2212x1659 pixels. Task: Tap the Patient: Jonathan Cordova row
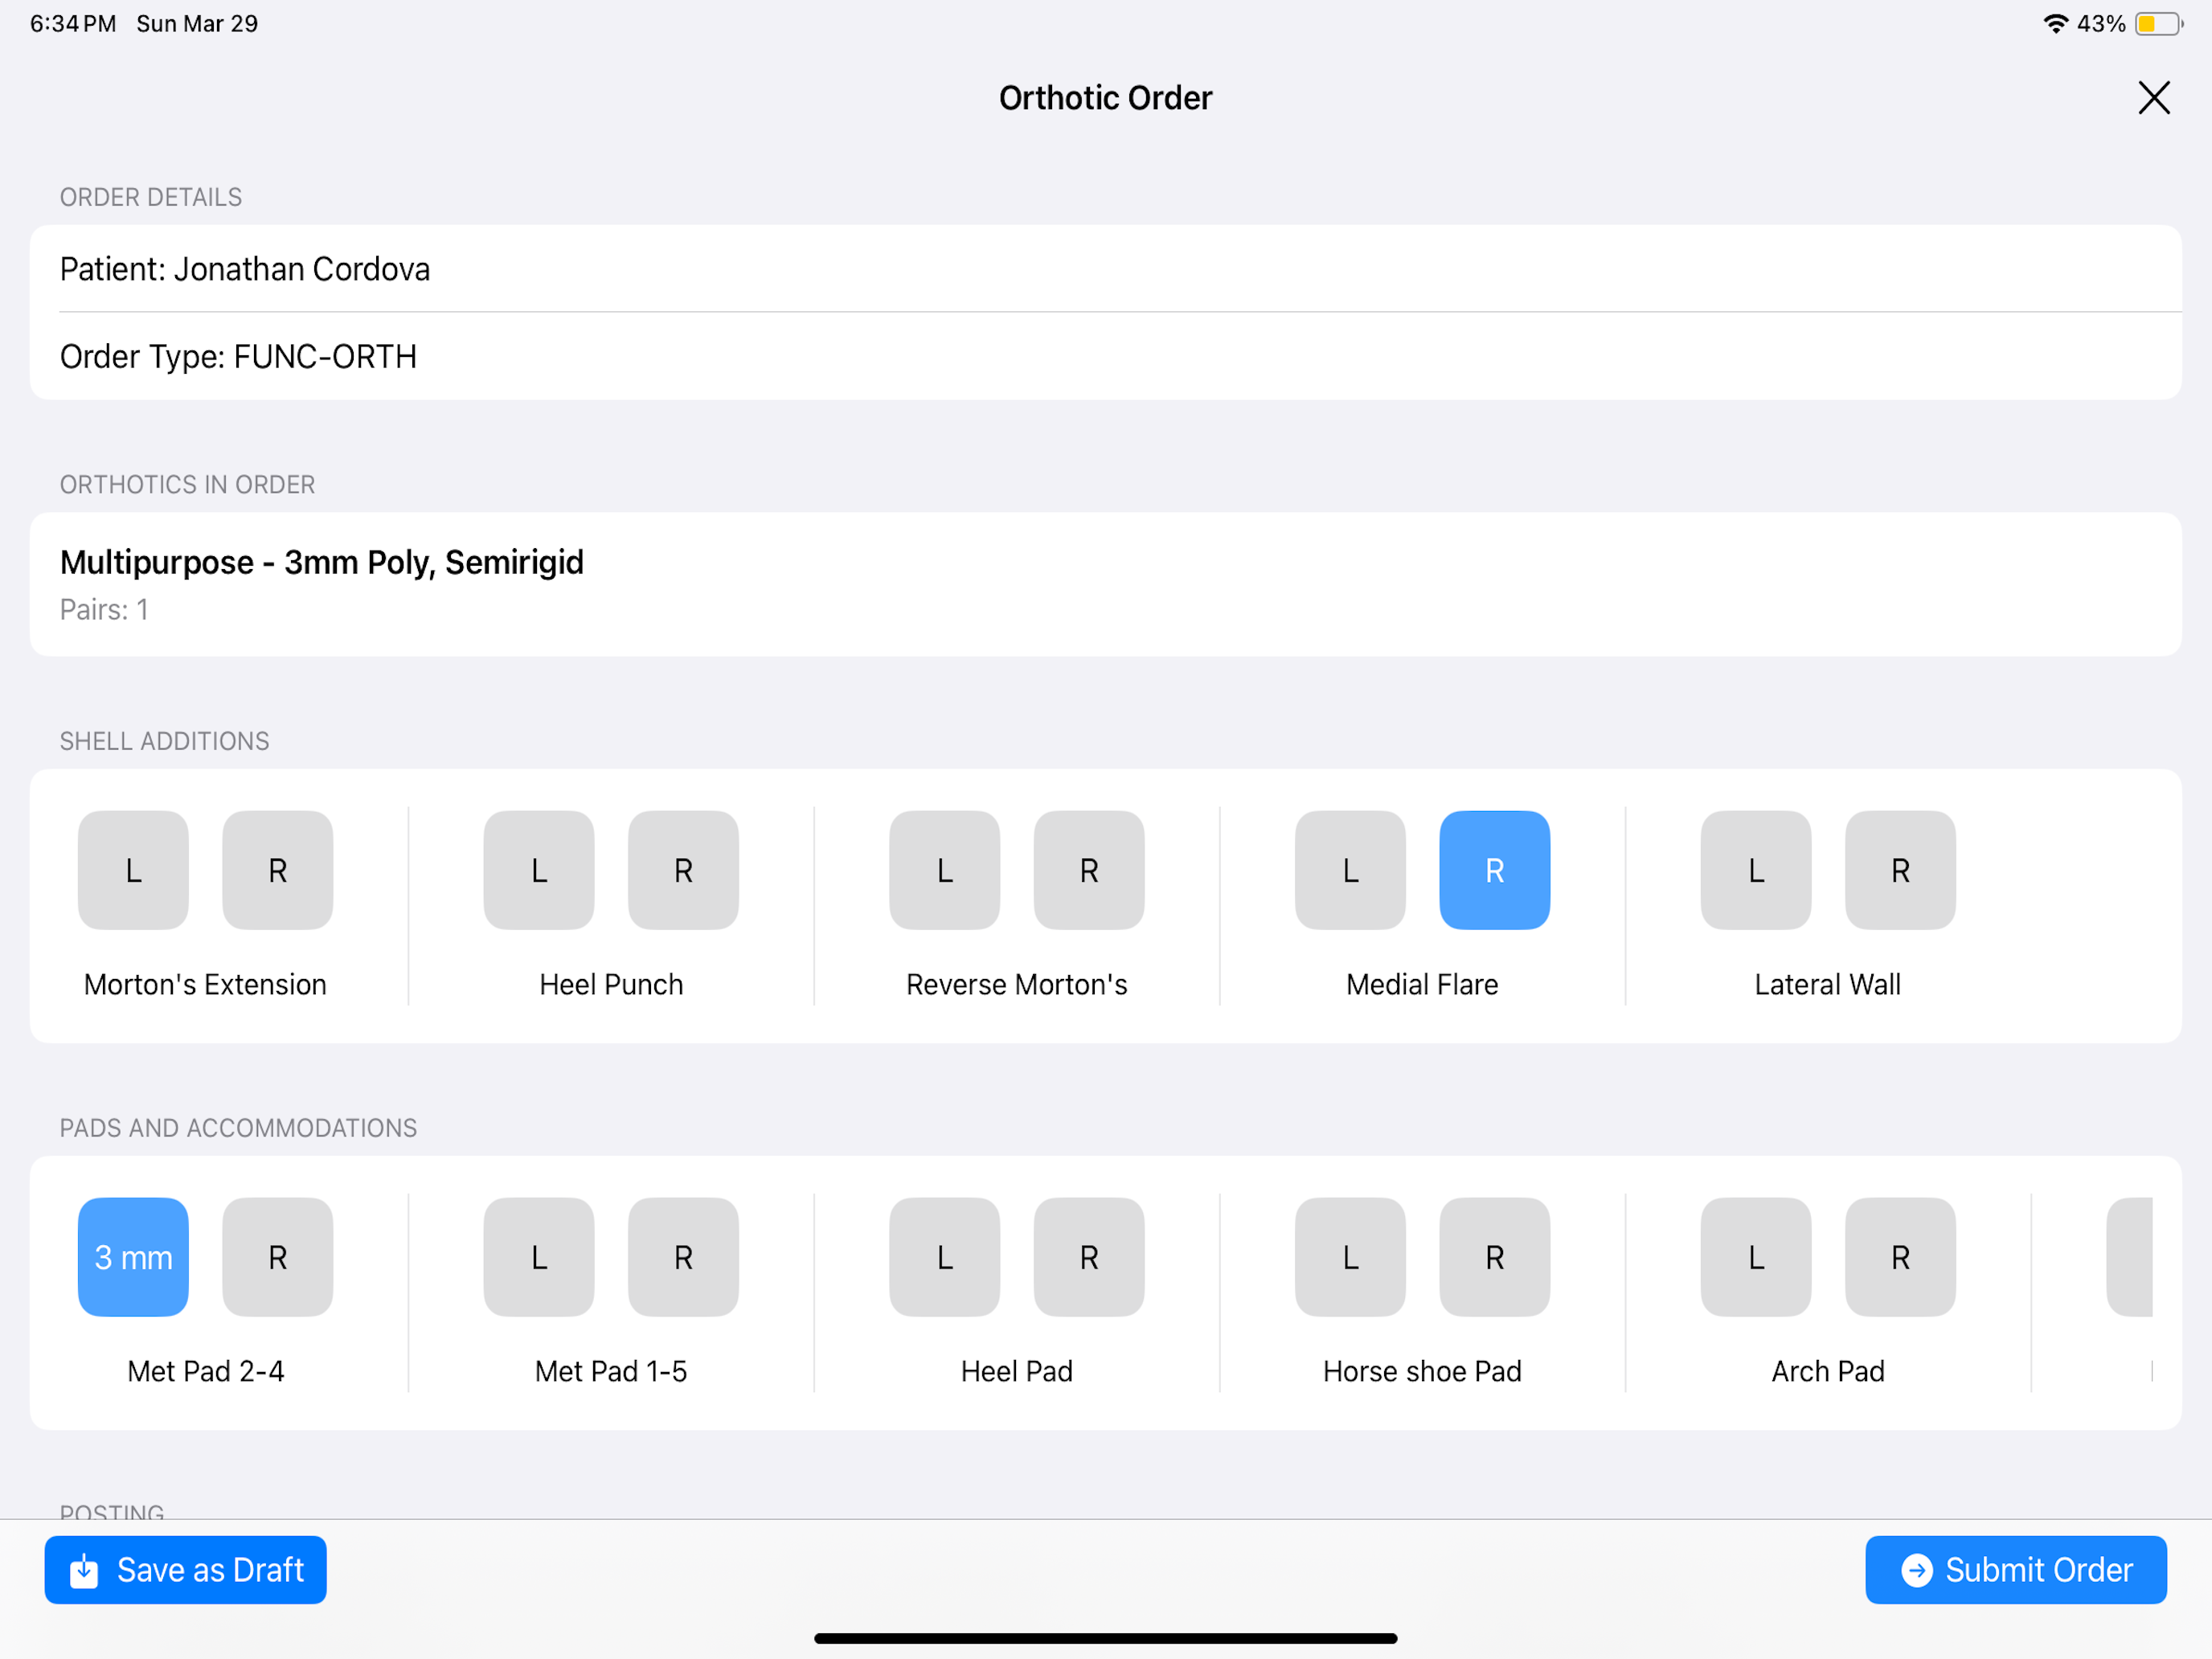tap(1106, 269)
